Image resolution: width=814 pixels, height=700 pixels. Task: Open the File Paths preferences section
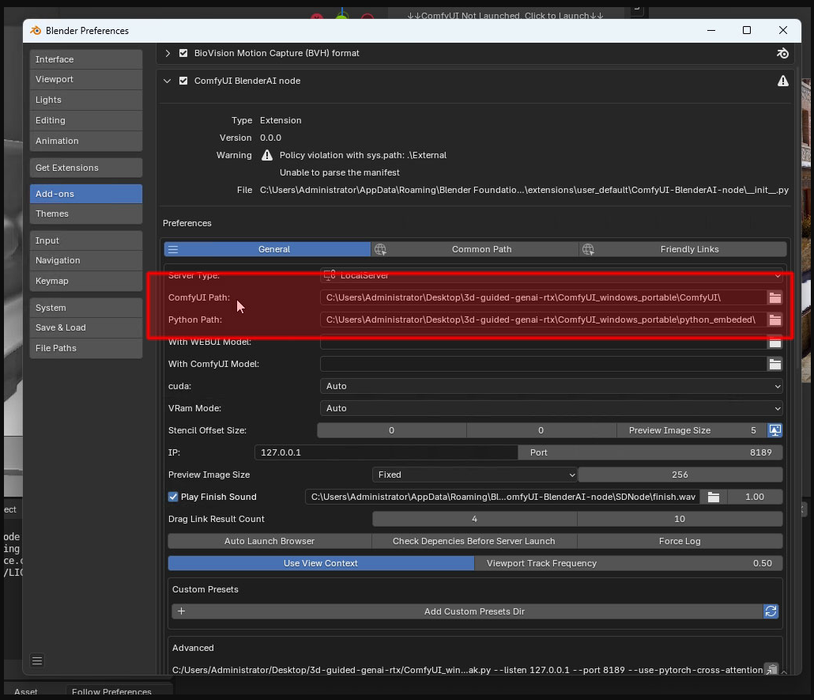(x=85, y=348)
